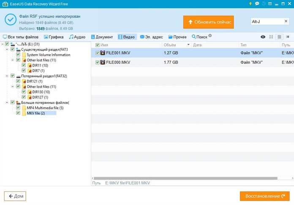Toggle the show preview pane icon
Screen dimensions: 294x205
pyautogui.click(x=288, y=37)
